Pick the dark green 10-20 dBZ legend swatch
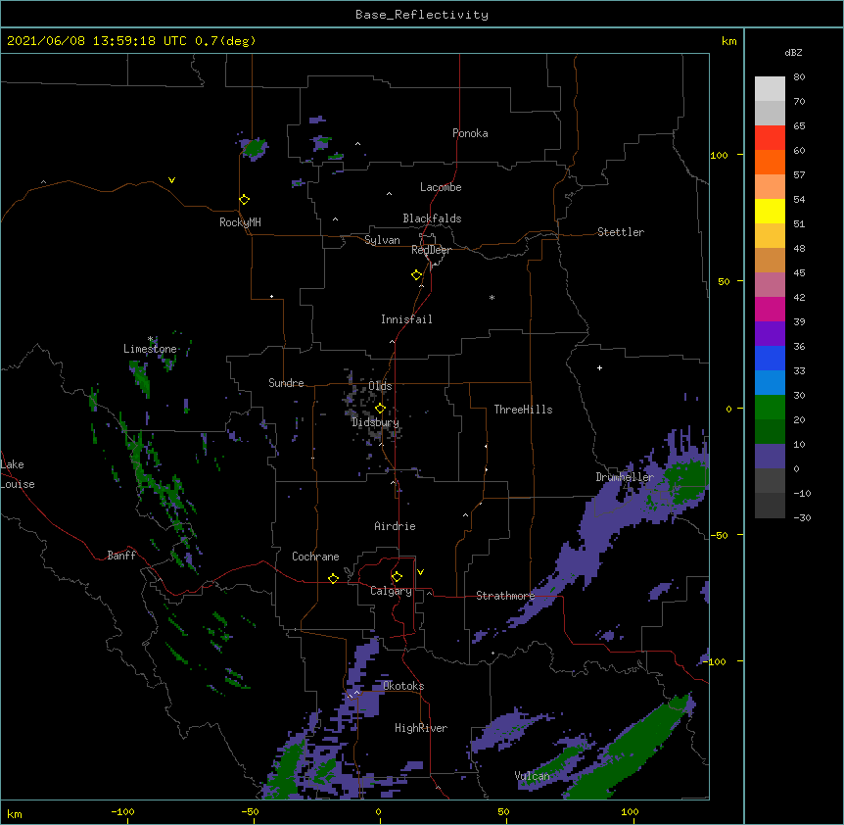Viewport: 844px width, 825px height. (770, 432)
